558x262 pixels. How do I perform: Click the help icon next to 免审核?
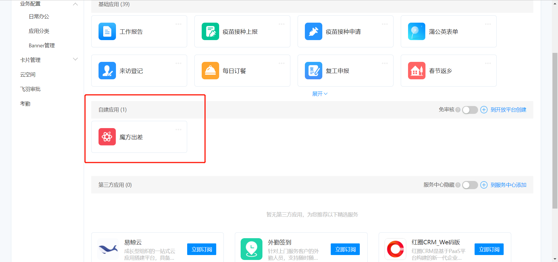pyautogui.click(x=458, y=110)
